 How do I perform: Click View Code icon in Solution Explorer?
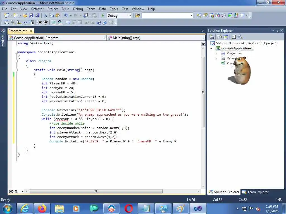point(234,37)
